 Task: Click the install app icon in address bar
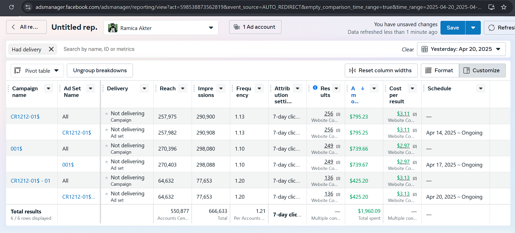click(x=491, y=7)
